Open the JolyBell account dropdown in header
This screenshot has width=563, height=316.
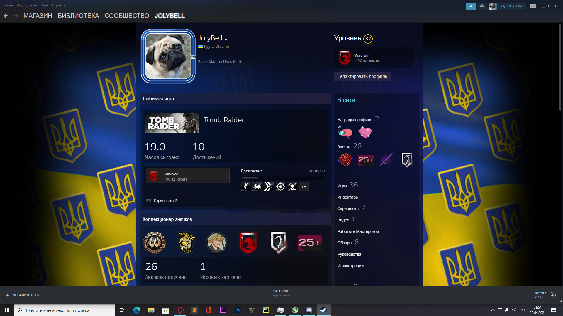(x=507, y=6)
